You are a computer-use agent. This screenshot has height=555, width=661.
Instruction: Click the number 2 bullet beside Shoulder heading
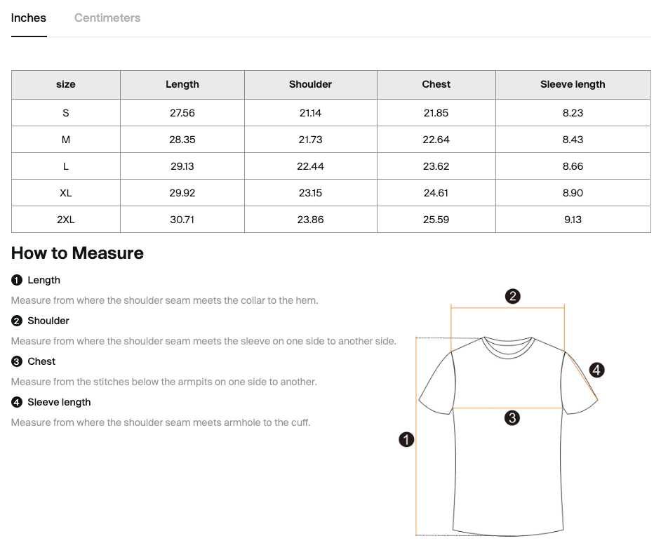tap(17, 321)
